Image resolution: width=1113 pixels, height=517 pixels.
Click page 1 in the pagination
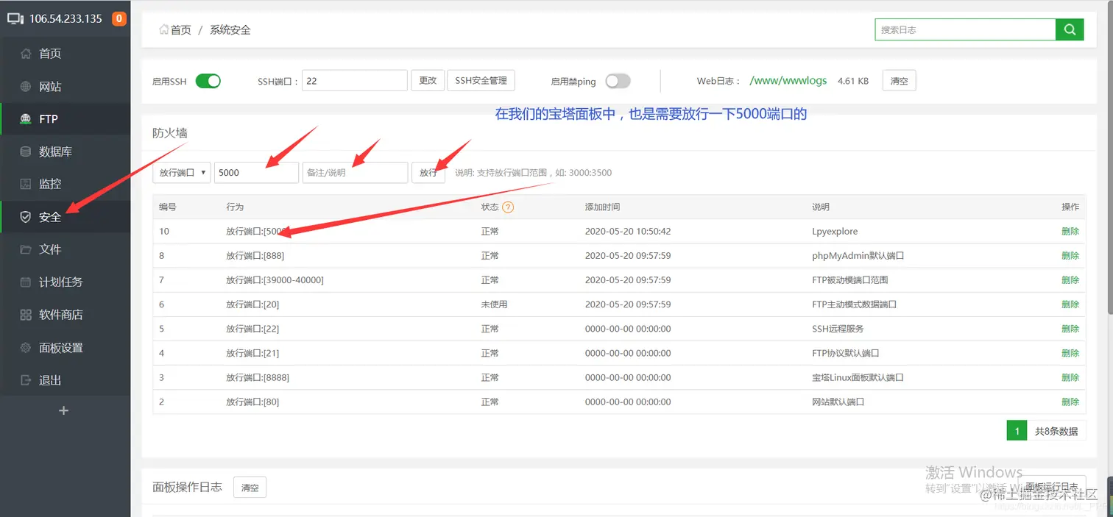[1017, 431]
